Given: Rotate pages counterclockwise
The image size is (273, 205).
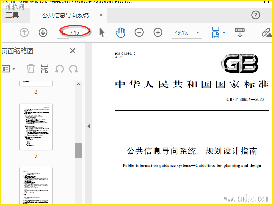Looking at the screenshot, I should (x=59, y=69).
